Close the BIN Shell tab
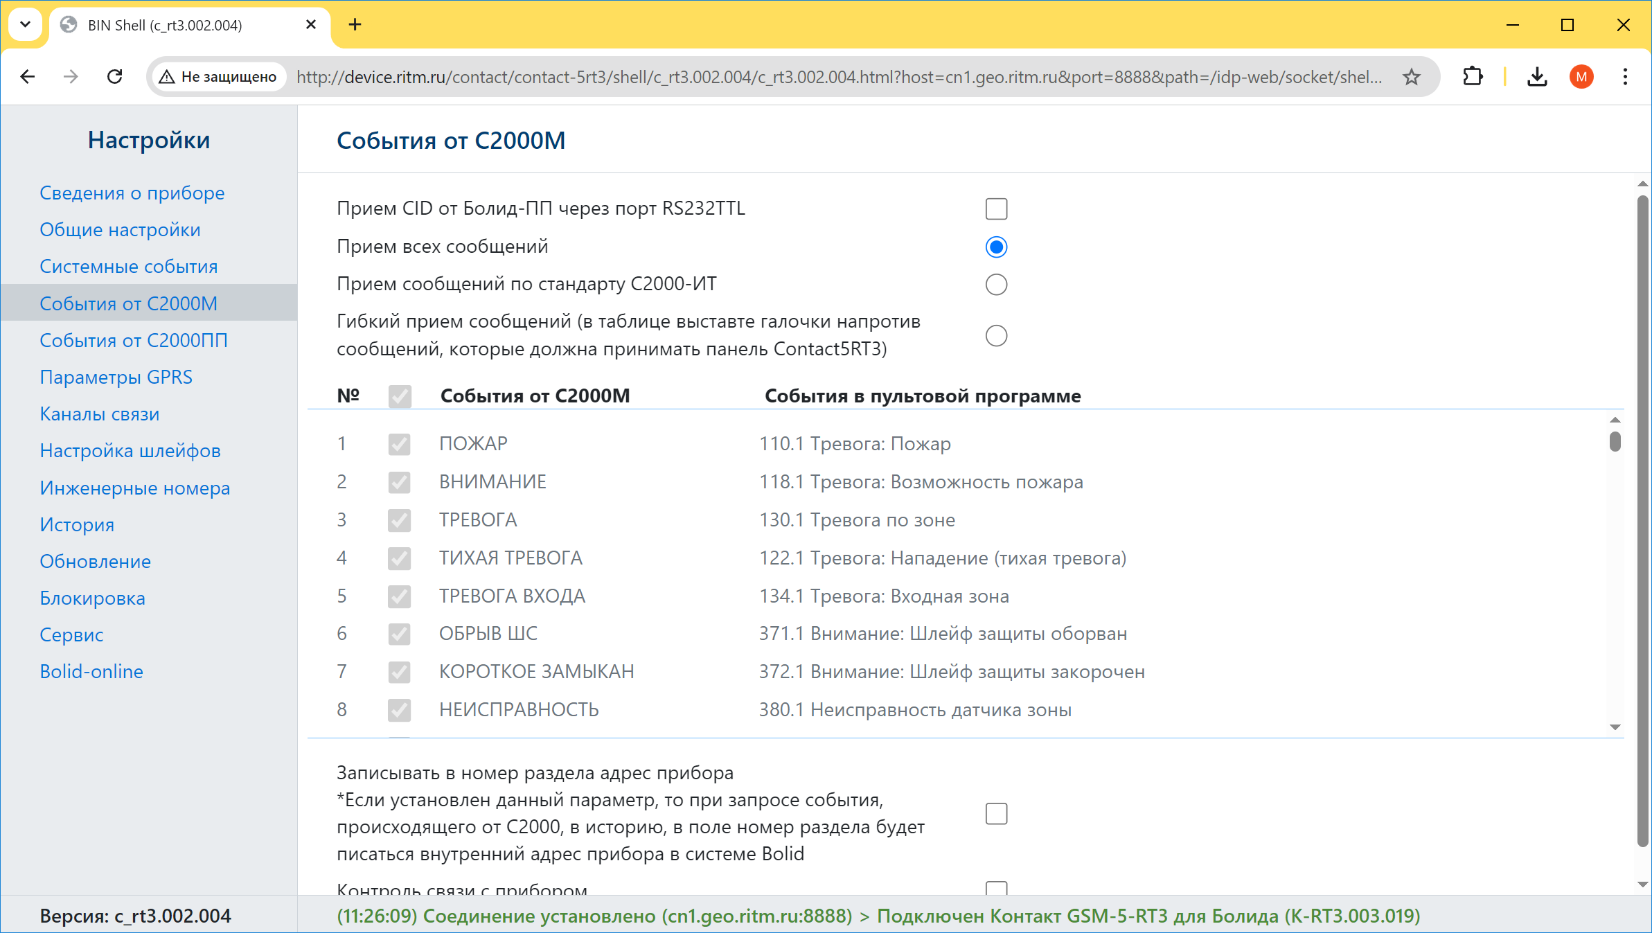This screenshot has width=1652, height=933. [311, 25]
